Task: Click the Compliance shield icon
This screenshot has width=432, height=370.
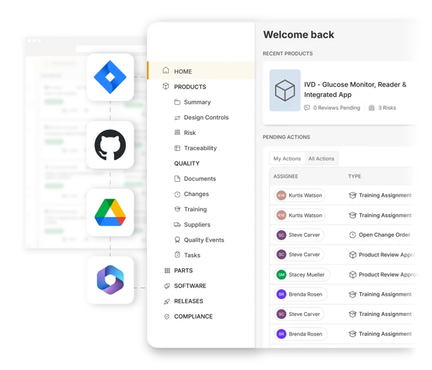Action: click(167, 317)
